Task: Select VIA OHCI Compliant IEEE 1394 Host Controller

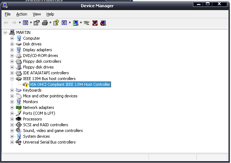Action: point(70,84)
